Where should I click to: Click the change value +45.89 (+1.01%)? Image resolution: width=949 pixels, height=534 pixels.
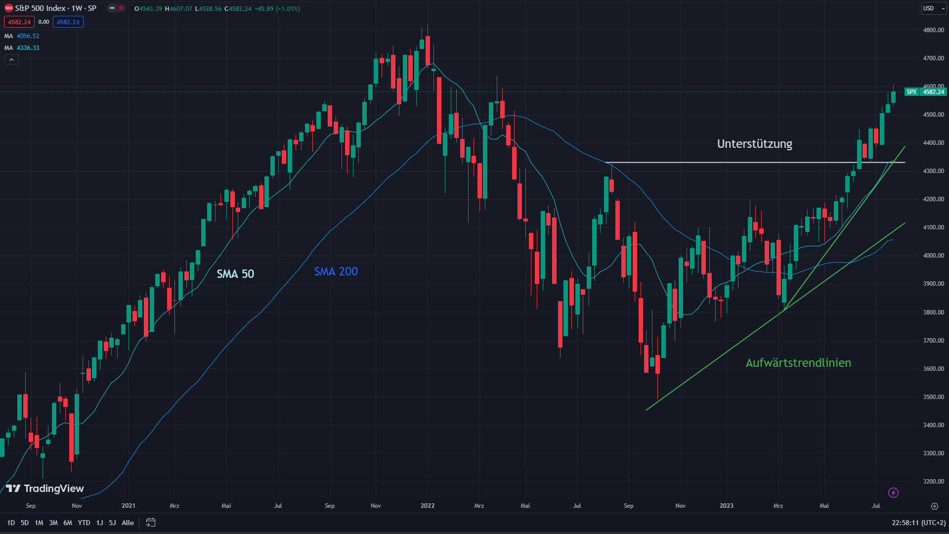(x=277, y=9)
